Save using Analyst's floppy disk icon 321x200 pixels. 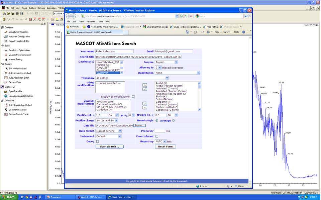pos(13,13)
